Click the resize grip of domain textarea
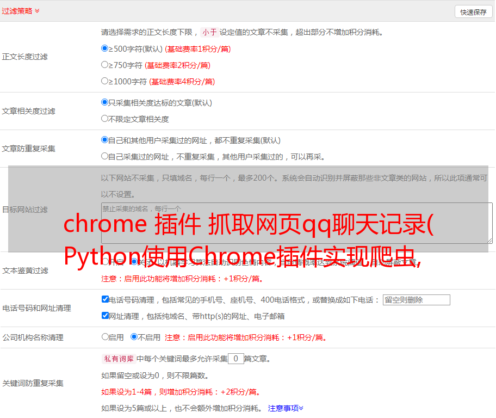 point(489,241)
